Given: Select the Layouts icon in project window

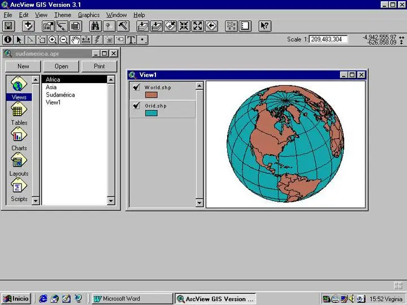Looking at the screenshot, I should click(19, 163).
